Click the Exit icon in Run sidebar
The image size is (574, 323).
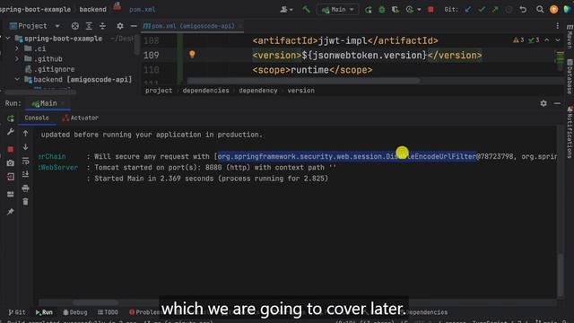click(11, 177)
